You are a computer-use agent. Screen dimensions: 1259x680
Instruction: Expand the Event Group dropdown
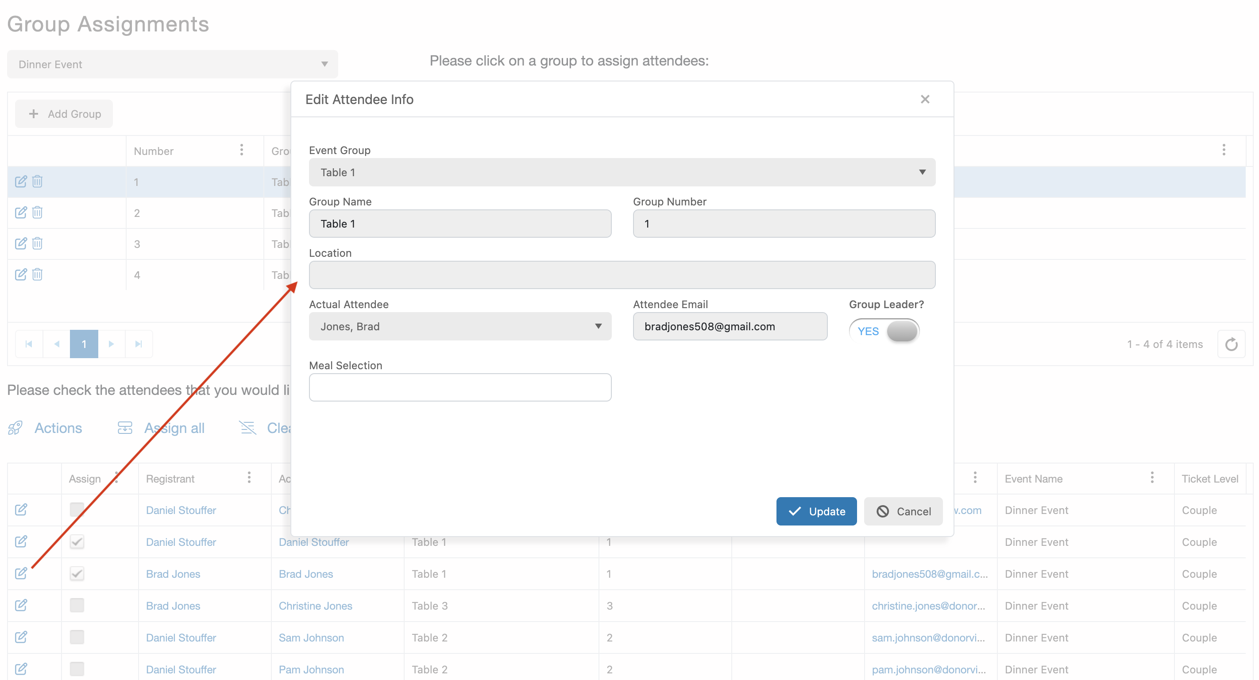(x=622, y=172)
